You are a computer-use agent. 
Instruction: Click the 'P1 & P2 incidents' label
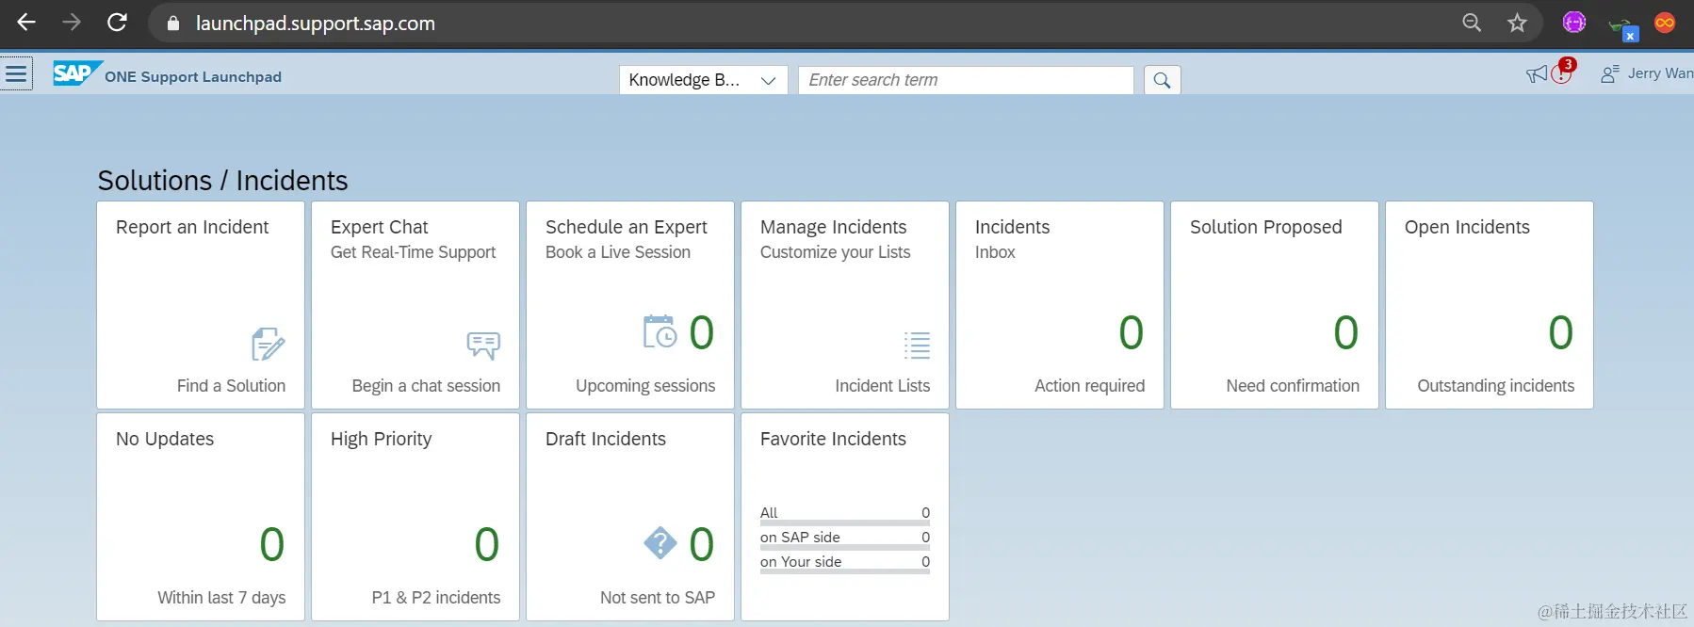[x=435, y=598]
